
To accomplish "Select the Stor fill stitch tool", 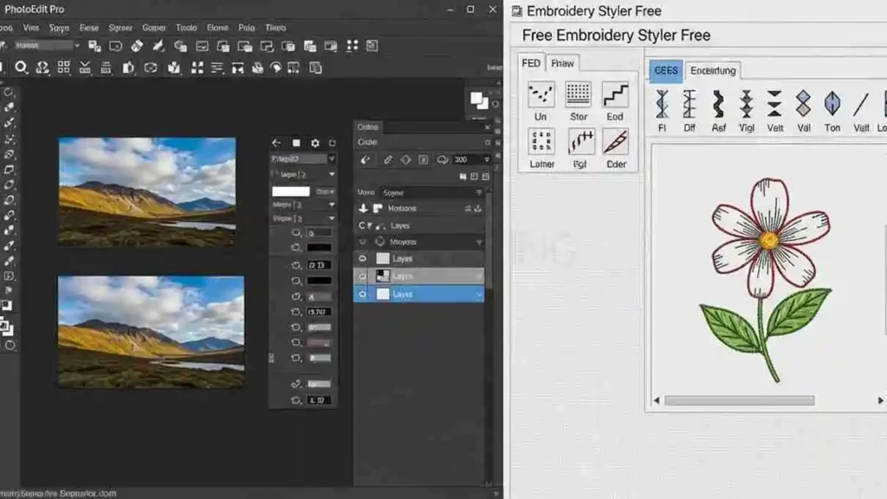I will pos(578,97).
